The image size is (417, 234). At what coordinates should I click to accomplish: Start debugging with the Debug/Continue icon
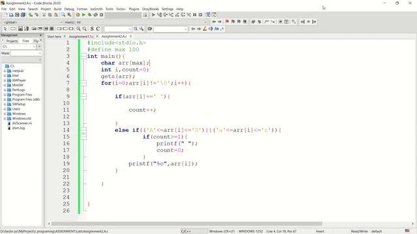pos(153,15)
